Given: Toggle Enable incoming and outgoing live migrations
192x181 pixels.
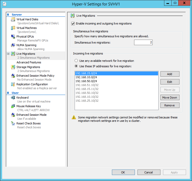Looking at the screenshot, I should point(73,24).
